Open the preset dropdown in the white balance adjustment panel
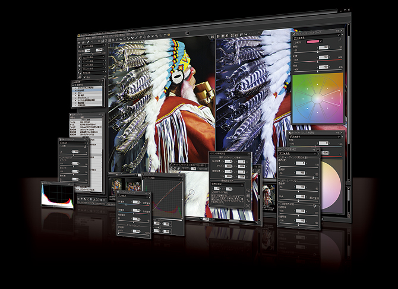 (315, 137)
